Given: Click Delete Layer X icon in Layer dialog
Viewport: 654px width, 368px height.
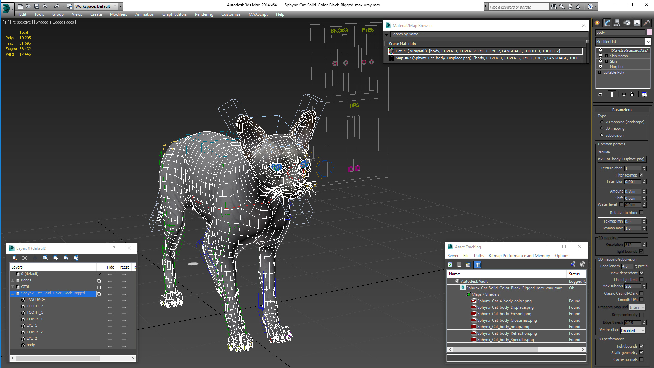Looking at the screenshot, I should [x=25, y=258].
